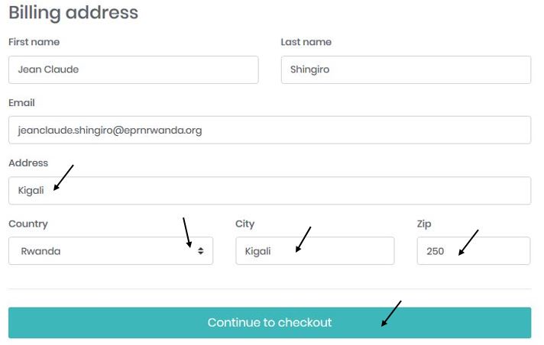Click the "First name" label
The image size is (544, 345).
34,42
